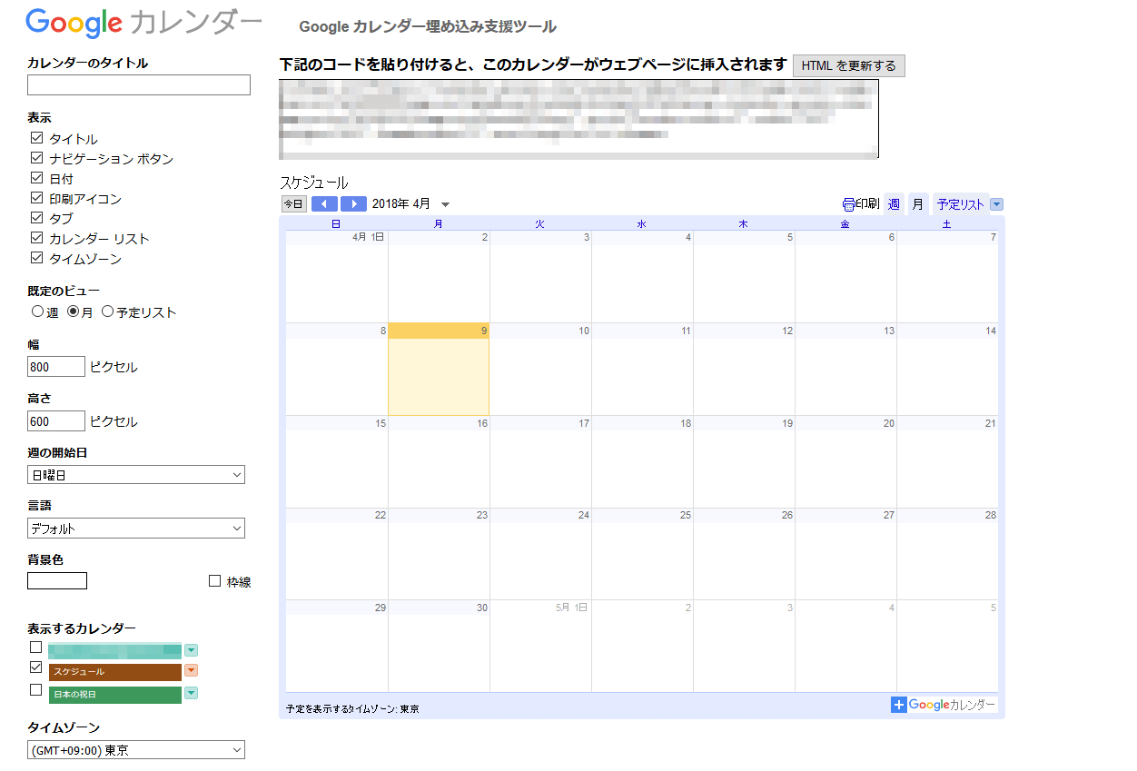Click the HTML を更新する button

[x=849, y=65]
